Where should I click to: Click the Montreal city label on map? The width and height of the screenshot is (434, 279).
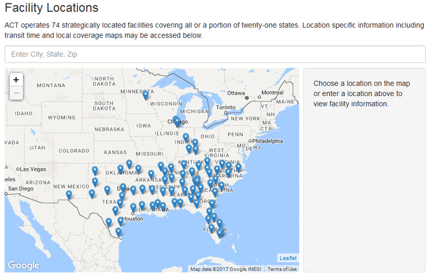coord(272,93)
